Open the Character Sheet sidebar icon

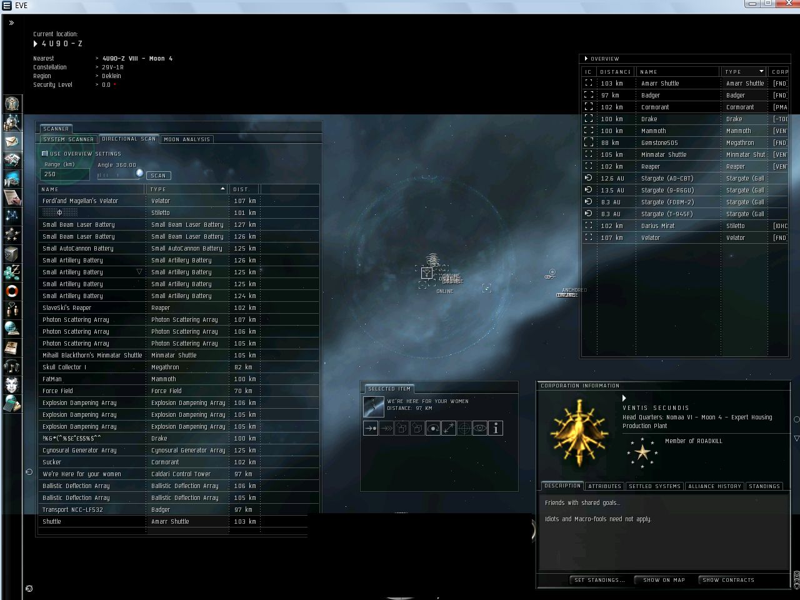(12, 103)
